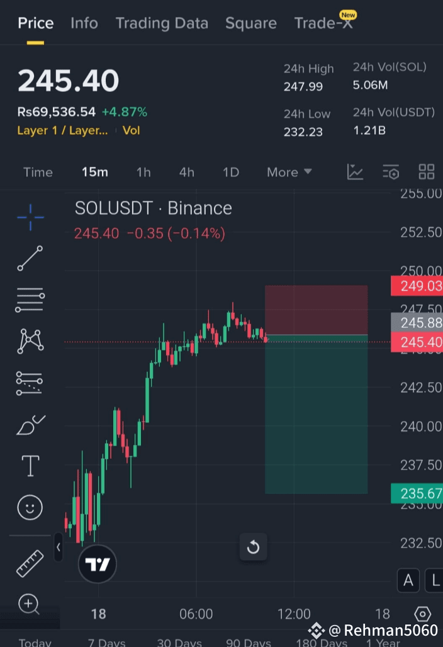Expand the More intervals dropdown
This screenshot has width=443, height=647.
tap(289, 172)
